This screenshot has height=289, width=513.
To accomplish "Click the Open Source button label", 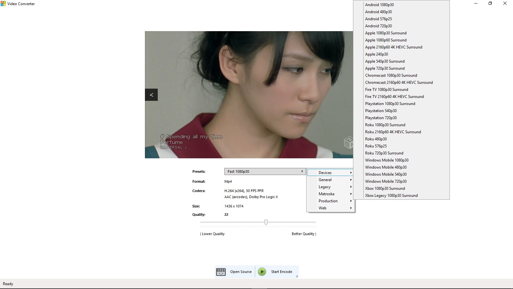I will 241,272.
